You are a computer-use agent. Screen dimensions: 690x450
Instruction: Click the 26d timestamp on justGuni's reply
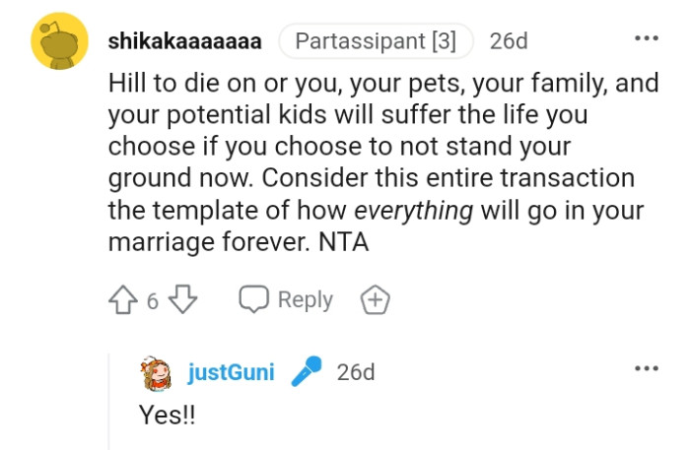coord(356,373)
